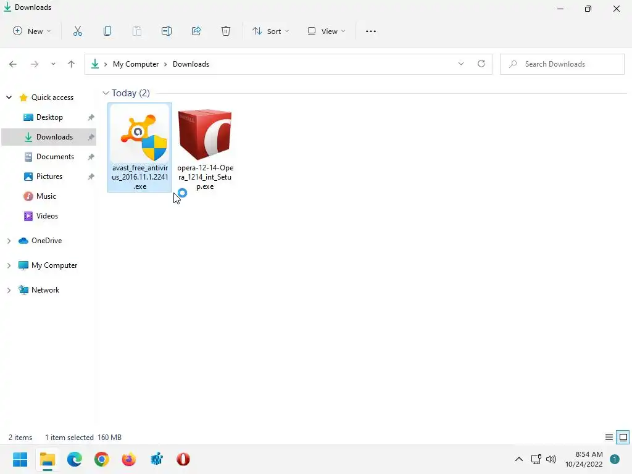Click the Search Downloads field

[562, 64]
